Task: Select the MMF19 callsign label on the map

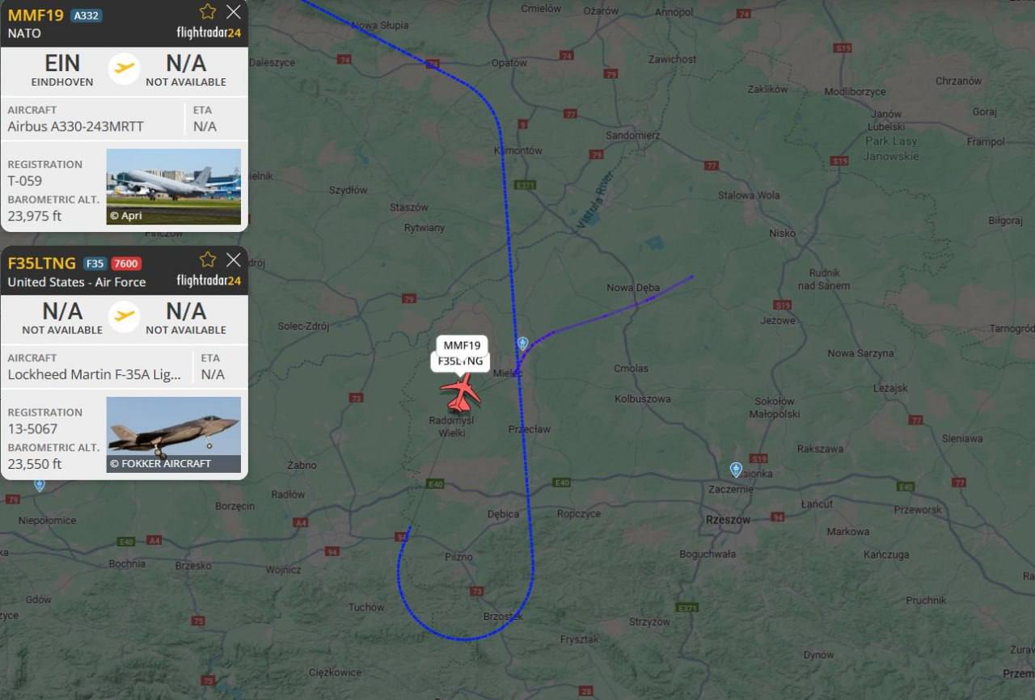Action: click(462, 345)
